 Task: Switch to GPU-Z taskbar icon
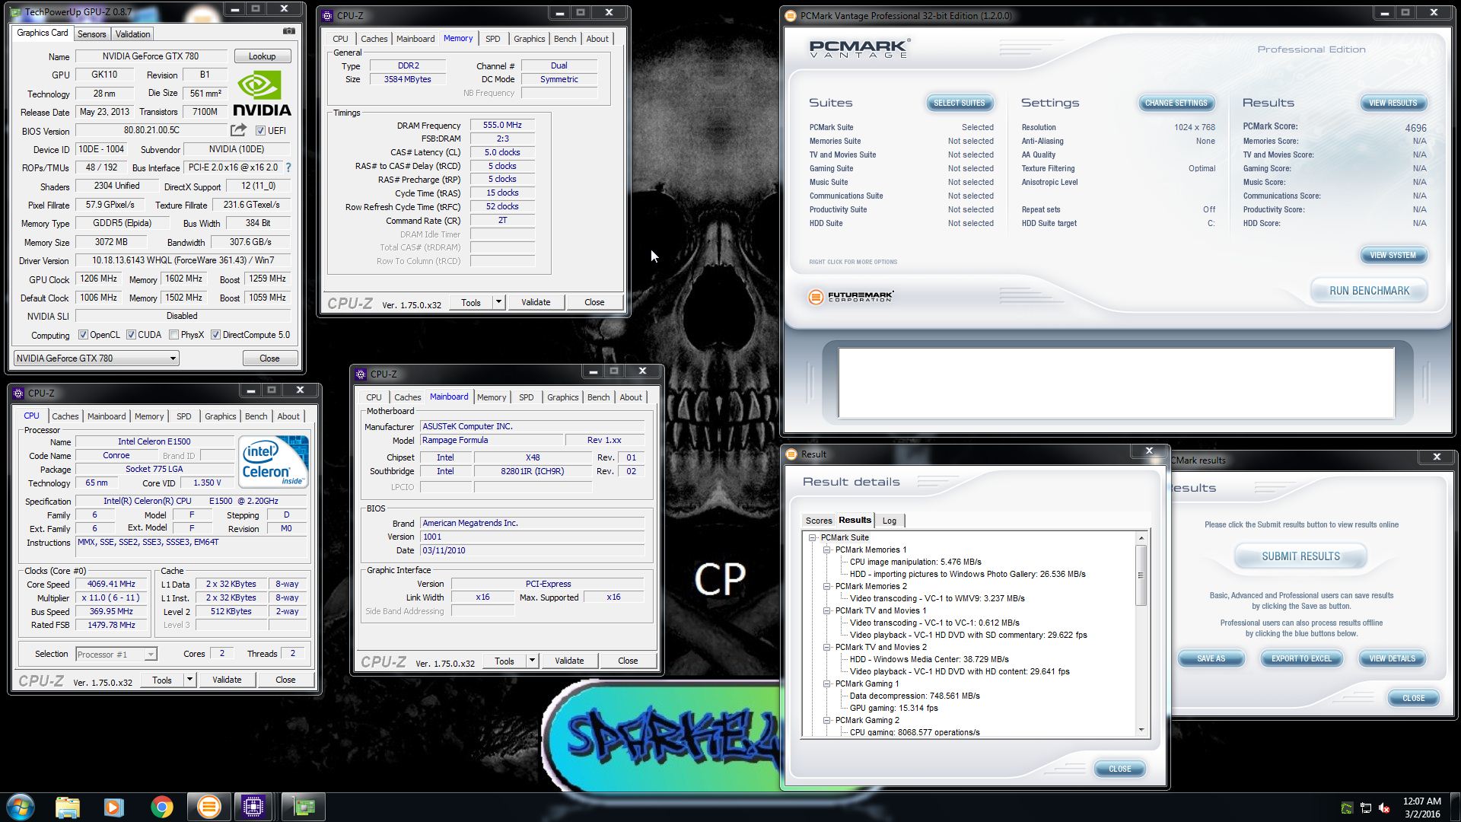(304, 807)
